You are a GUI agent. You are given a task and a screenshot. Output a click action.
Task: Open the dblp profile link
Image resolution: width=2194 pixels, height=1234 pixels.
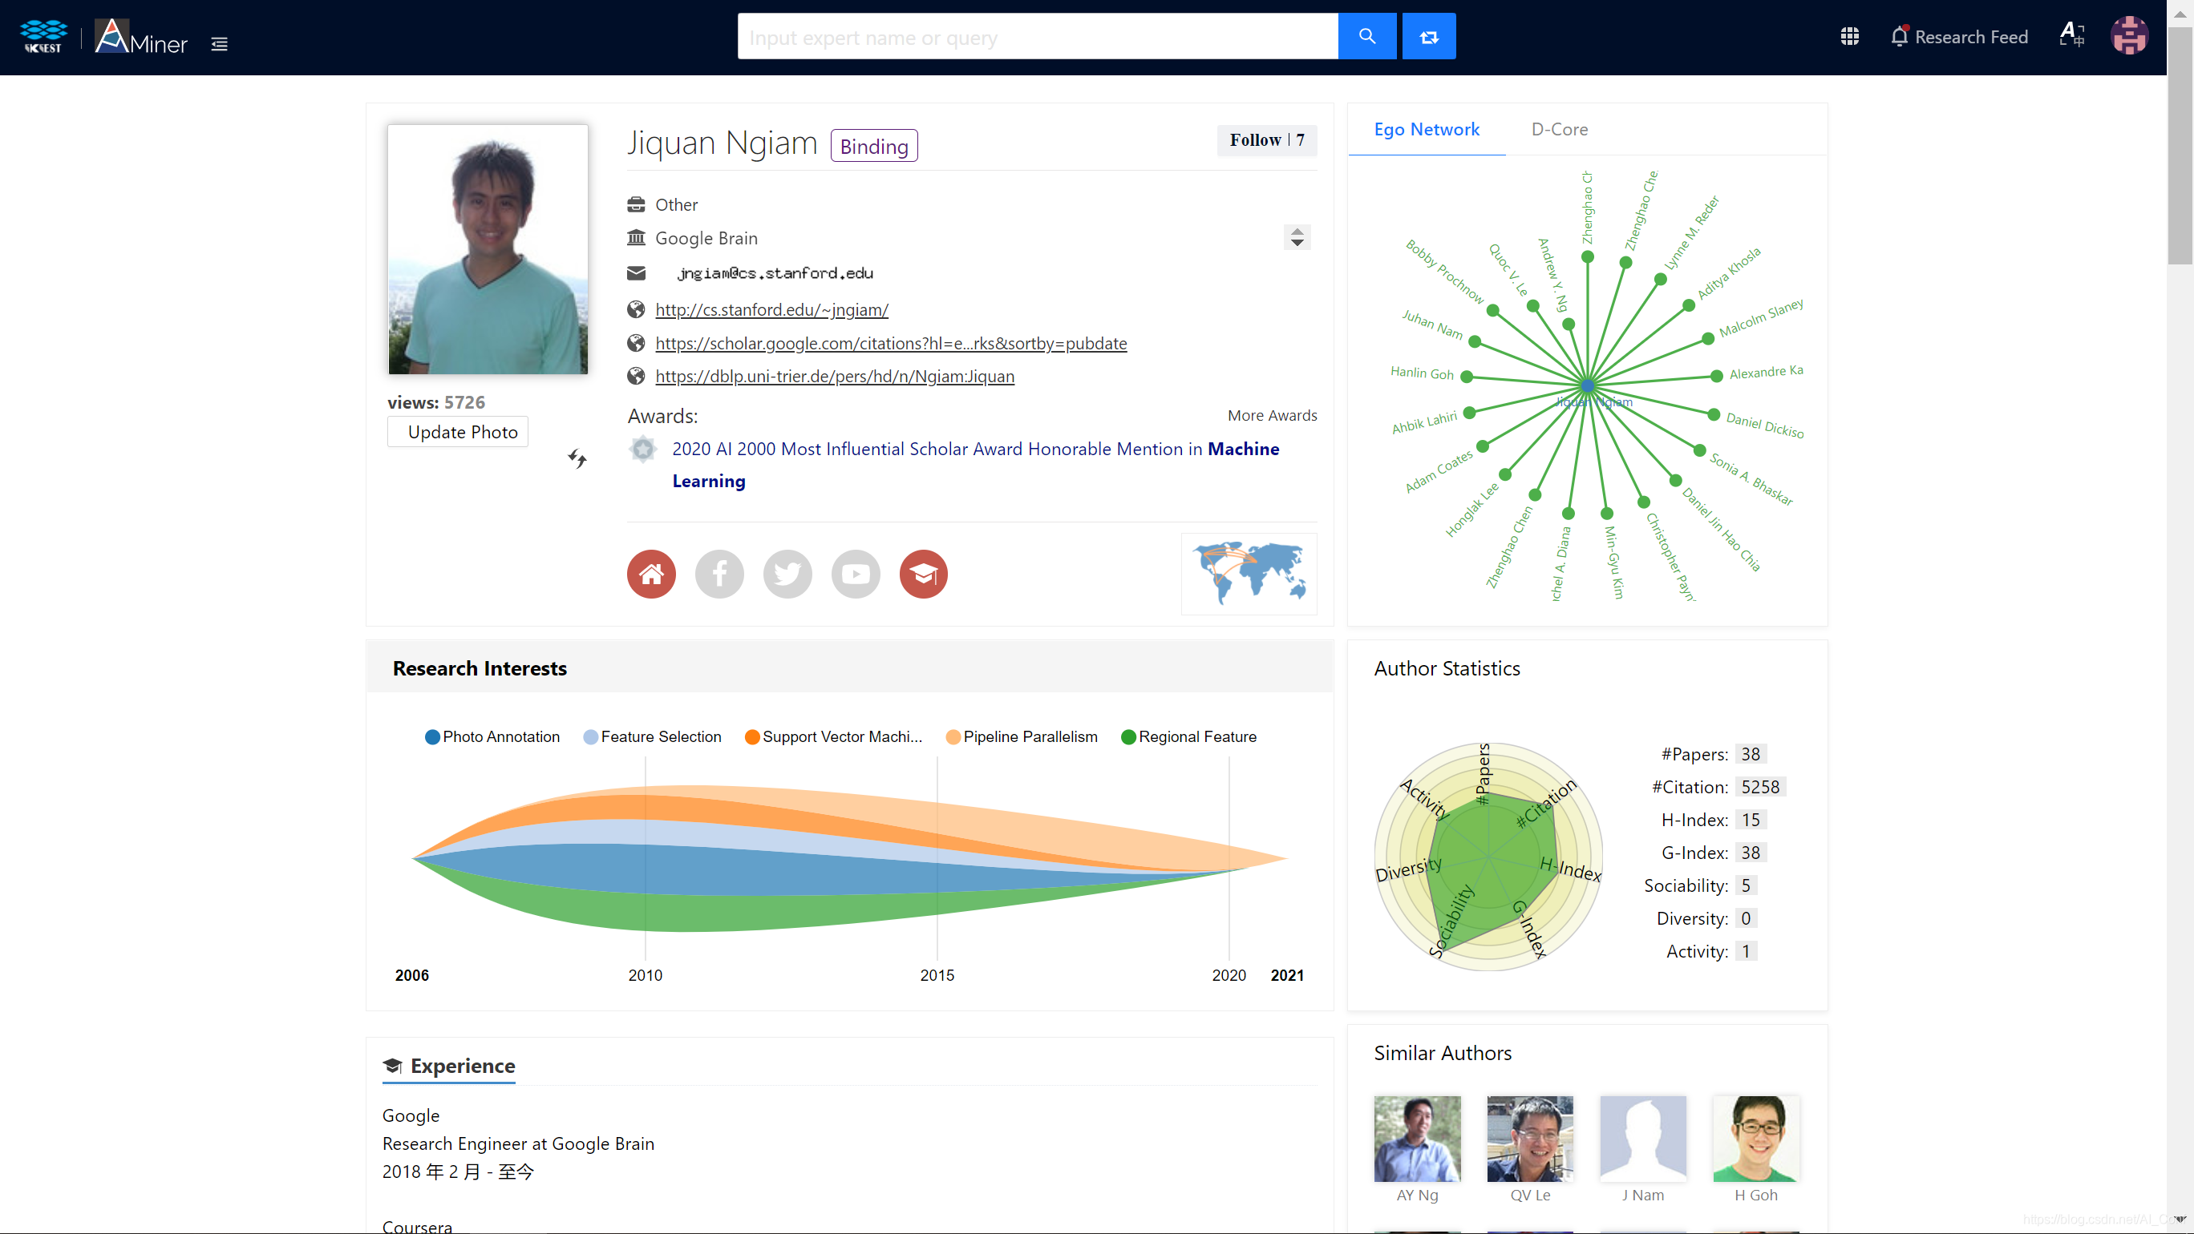tap(834, 376)
